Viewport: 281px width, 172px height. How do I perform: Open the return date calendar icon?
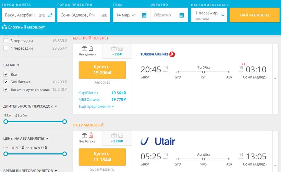click(182, 15)
